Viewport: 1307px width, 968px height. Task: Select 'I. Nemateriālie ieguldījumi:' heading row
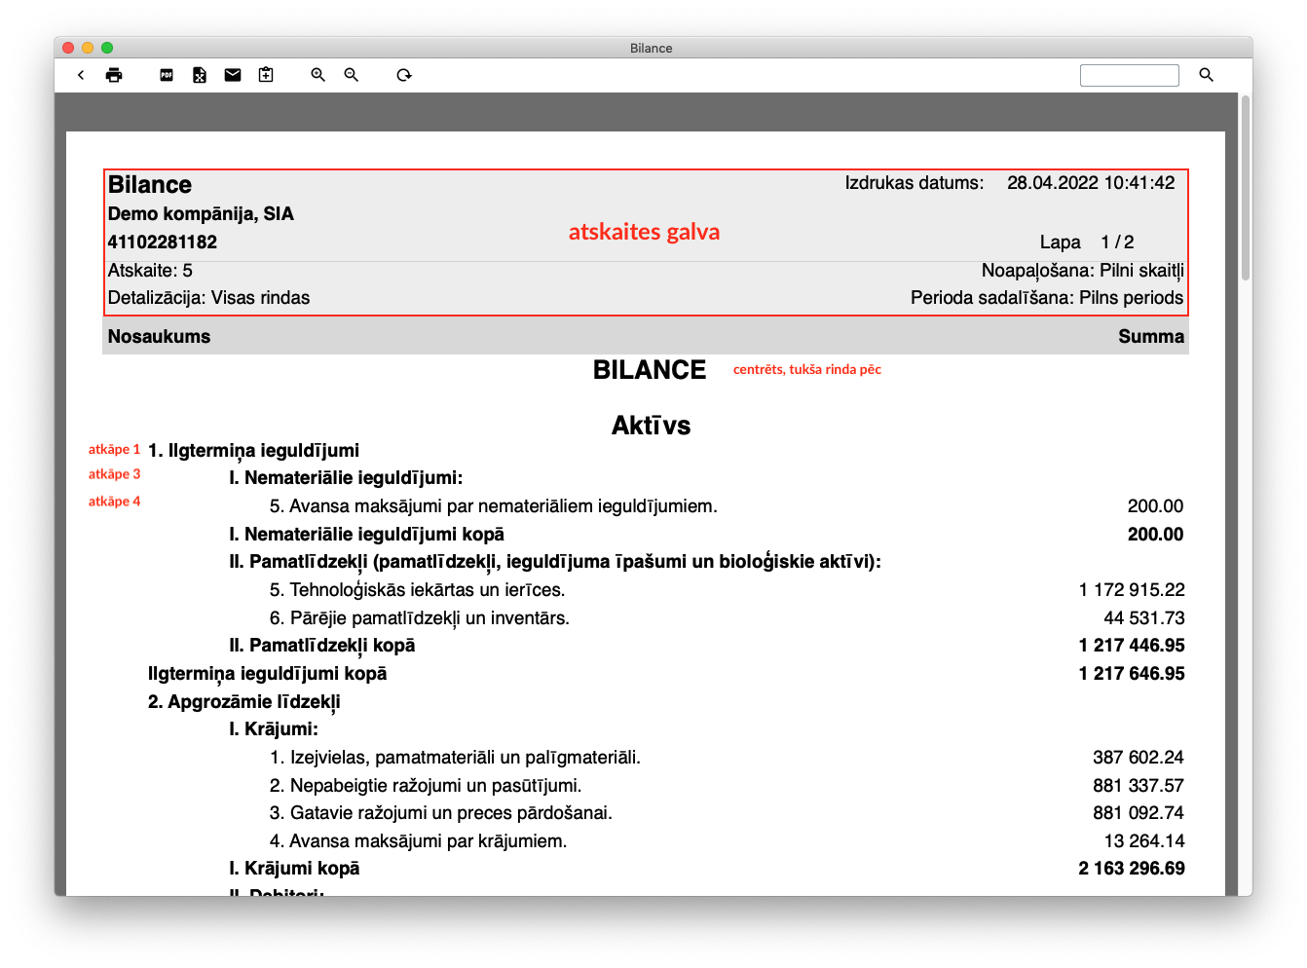tap(346, 478)
